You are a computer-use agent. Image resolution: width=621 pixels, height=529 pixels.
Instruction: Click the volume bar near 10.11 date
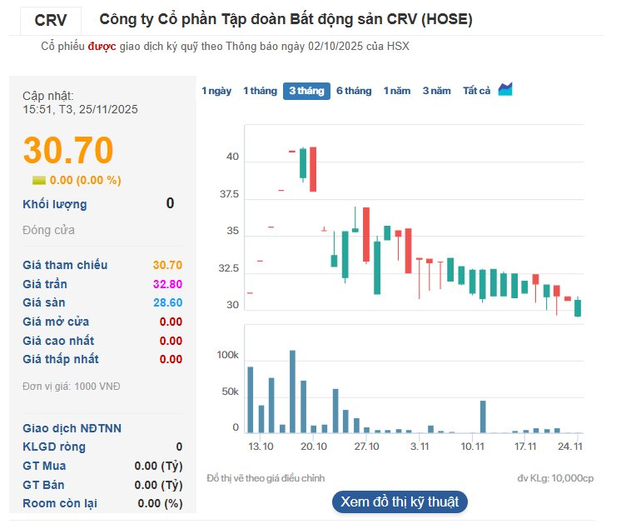[483, 417]
